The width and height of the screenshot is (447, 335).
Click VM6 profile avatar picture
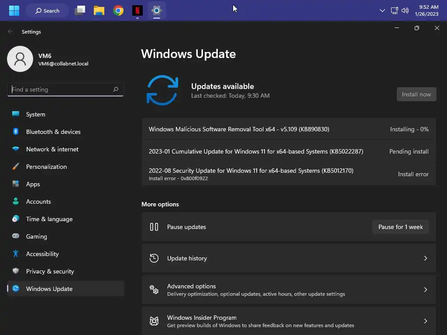(20, 59)
